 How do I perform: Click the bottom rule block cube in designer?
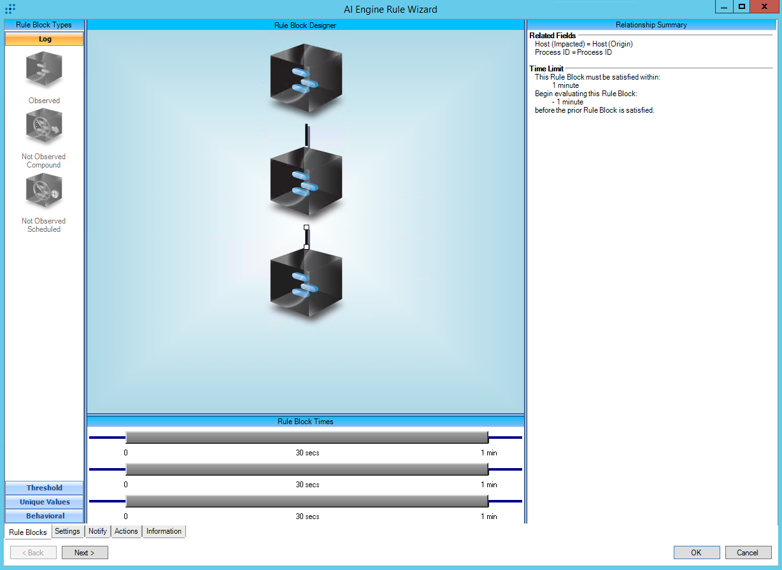pyautogui.click(x=306, y=284)
